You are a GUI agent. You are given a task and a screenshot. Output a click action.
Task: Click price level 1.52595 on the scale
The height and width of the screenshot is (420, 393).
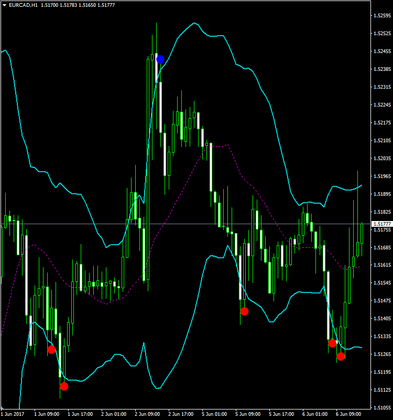pyautogui.click(x=382, y=16)
